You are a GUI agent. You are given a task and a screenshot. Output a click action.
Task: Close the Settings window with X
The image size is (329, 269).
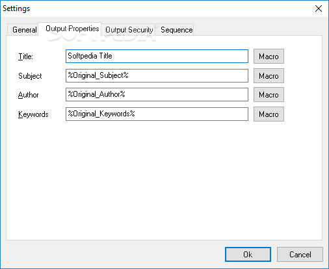coord(319,8)
